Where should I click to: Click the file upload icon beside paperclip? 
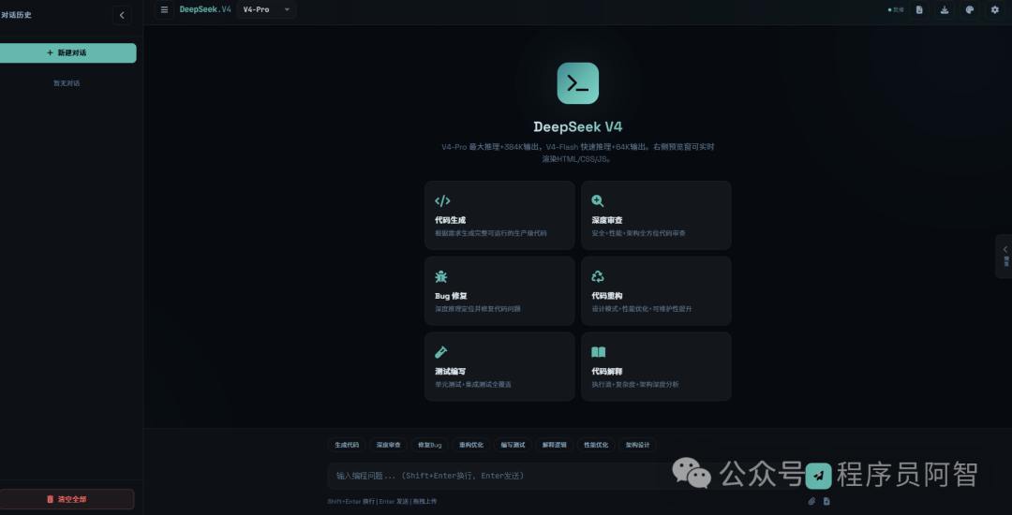(x=826, y=501)
